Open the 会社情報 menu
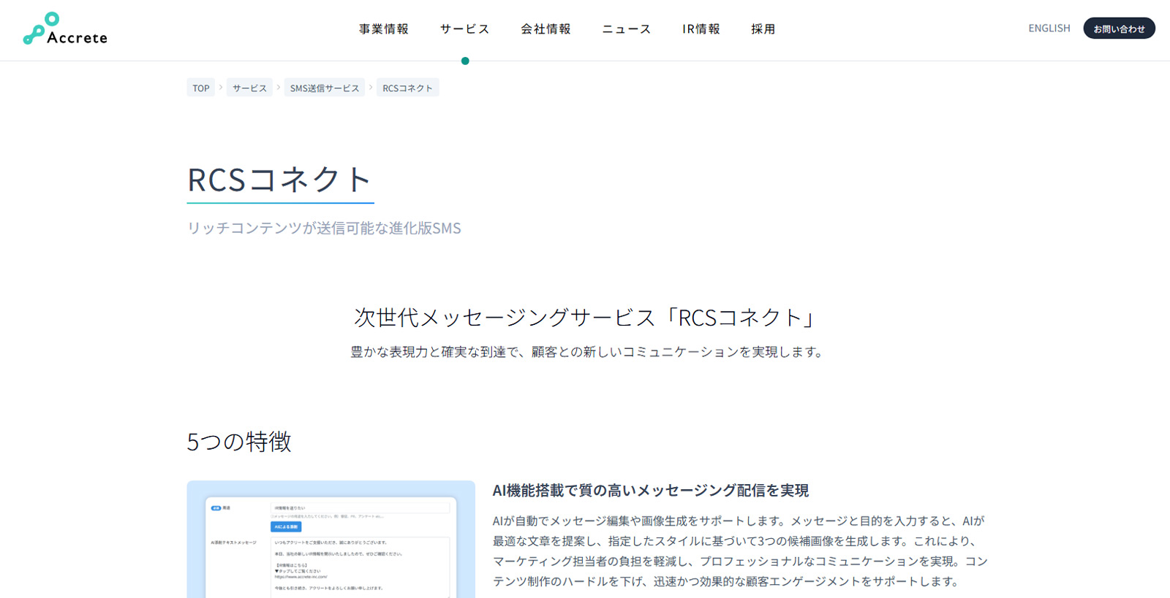This screenshot has height=598, width=1170. click(x=546, y=29)
